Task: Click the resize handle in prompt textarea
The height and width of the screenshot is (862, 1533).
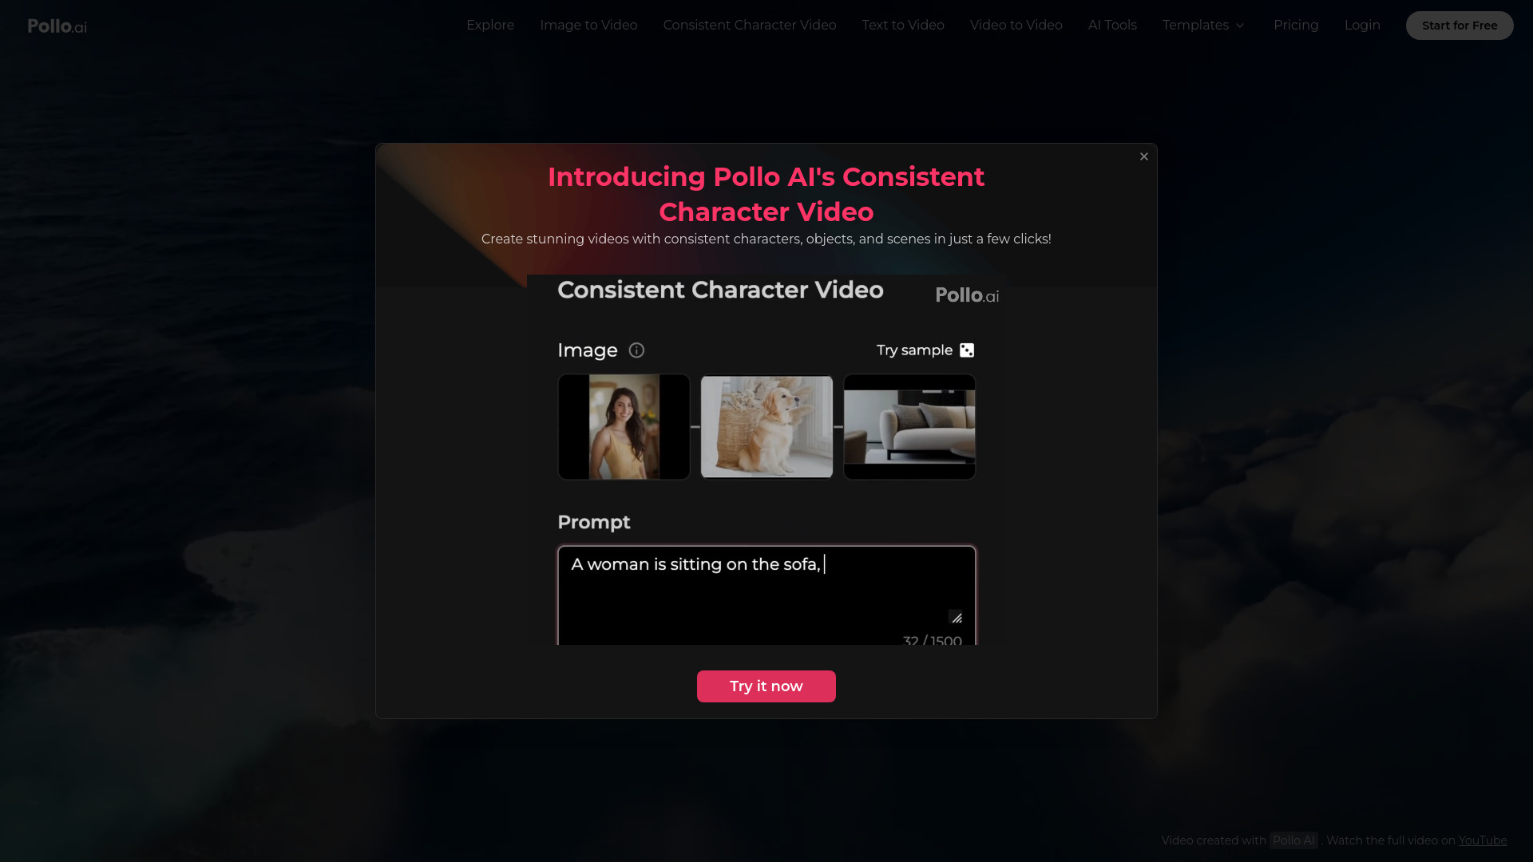Action: click(x=956, y=618)
